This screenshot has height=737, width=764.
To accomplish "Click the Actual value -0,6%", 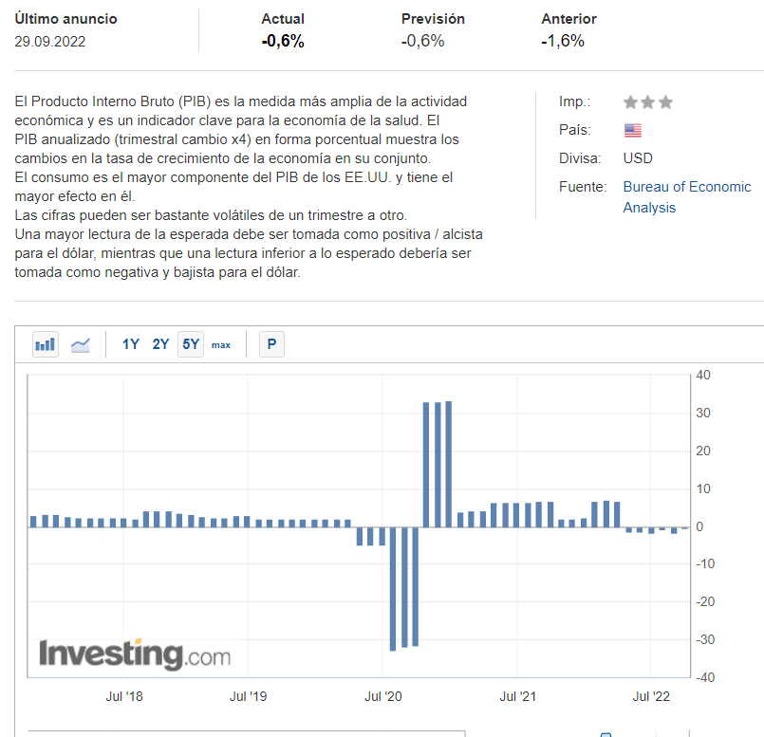I will (283, 41).
